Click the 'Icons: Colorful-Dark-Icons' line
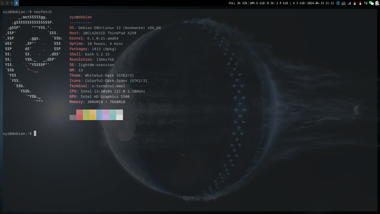 108,81
